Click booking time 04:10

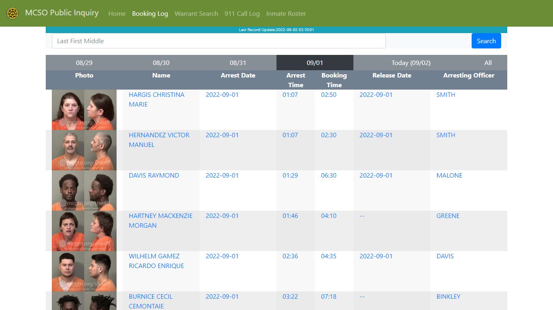click(329, 216)
